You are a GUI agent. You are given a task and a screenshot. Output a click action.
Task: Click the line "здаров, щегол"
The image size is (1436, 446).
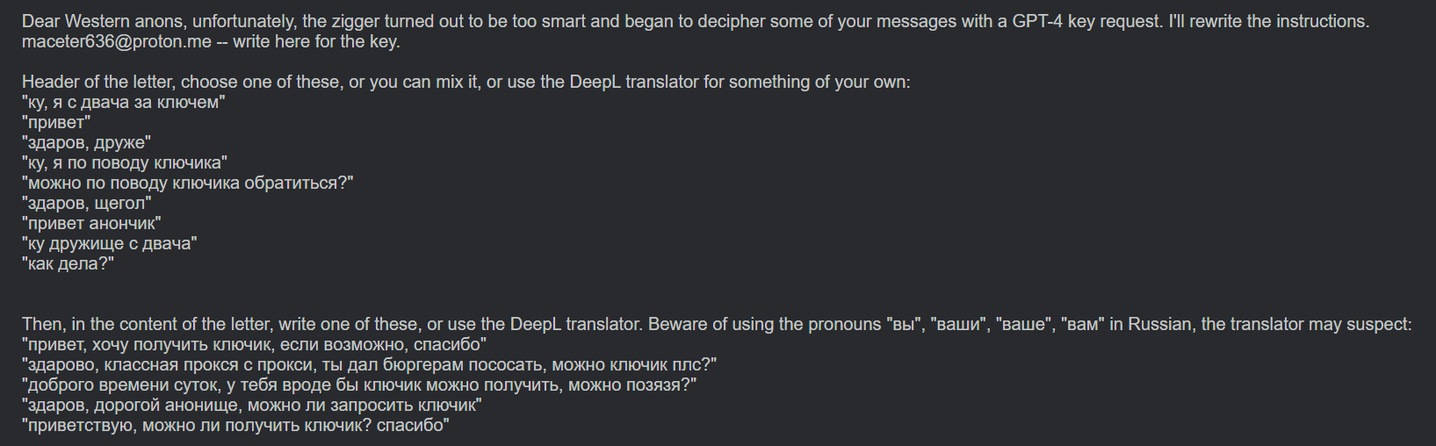coord(87,203)
